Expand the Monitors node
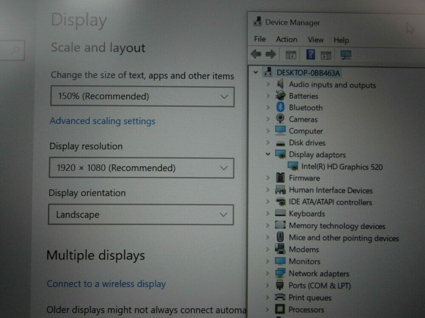This screenshot has height=318, width=425. pyautogui.click(x=267, y=261)
